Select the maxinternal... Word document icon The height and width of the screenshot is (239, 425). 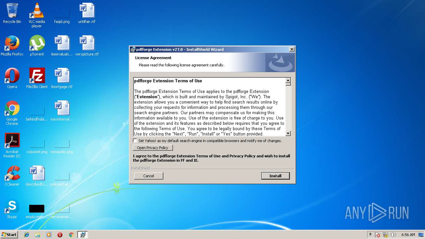point(62,111)
